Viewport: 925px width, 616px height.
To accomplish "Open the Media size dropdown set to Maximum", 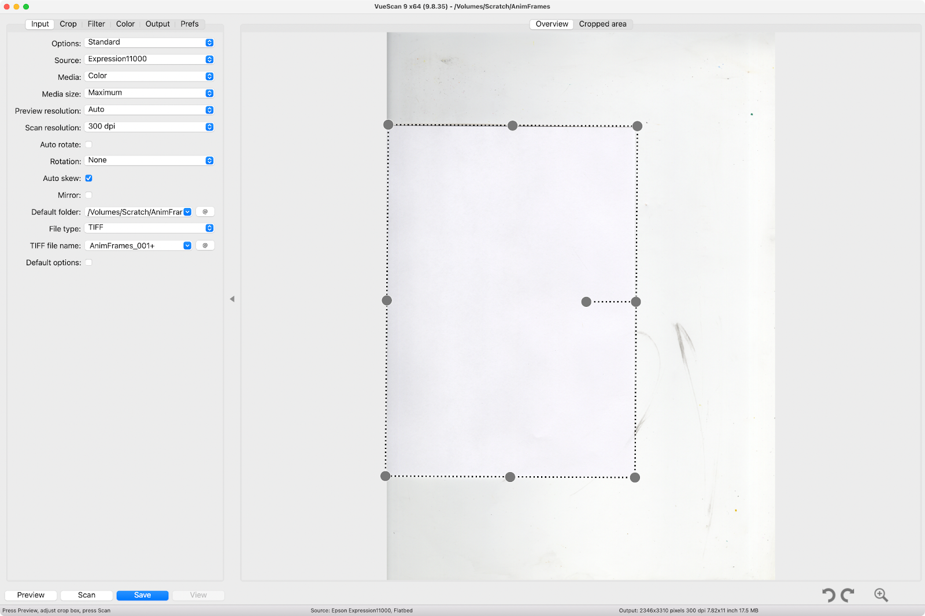I will [x=149, y=93].
